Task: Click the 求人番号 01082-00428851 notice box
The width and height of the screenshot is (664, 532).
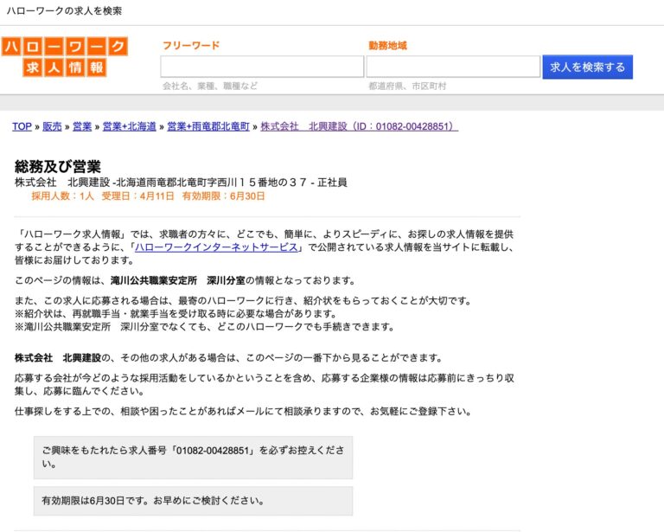Action: point(193,457)
